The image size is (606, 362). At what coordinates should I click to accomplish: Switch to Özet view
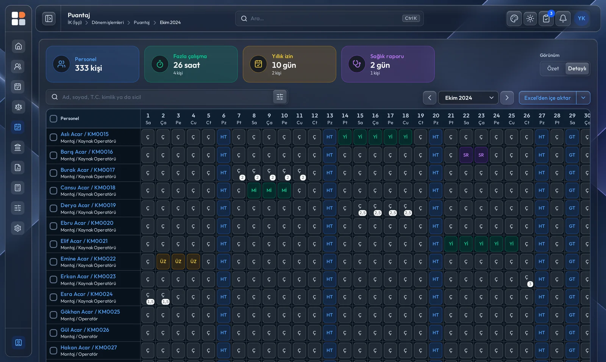click(x=553, y=69)
